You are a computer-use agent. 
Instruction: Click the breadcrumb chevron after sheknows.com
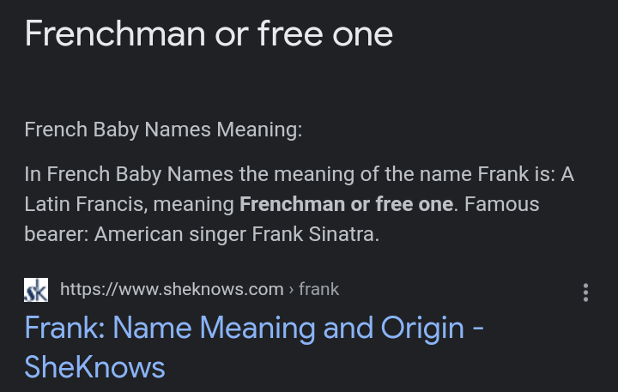pos(291,289)
